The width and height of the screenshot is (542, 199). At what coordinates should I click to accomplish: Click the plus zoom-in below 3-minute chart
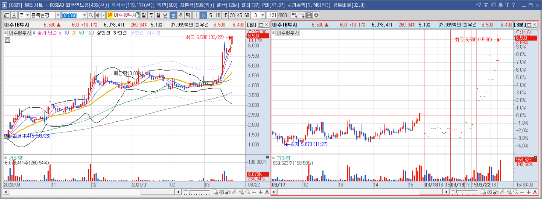click(x=529, y=192)
